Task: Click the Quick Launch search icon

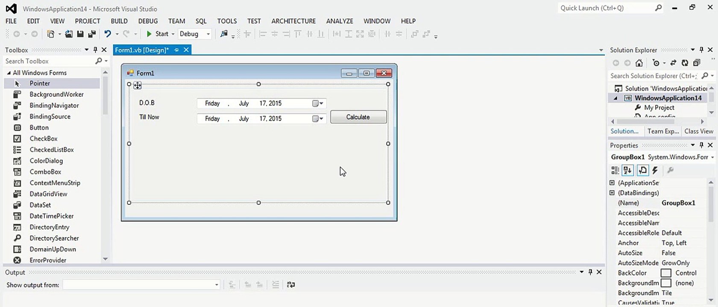Action: [x=658, y=8]
